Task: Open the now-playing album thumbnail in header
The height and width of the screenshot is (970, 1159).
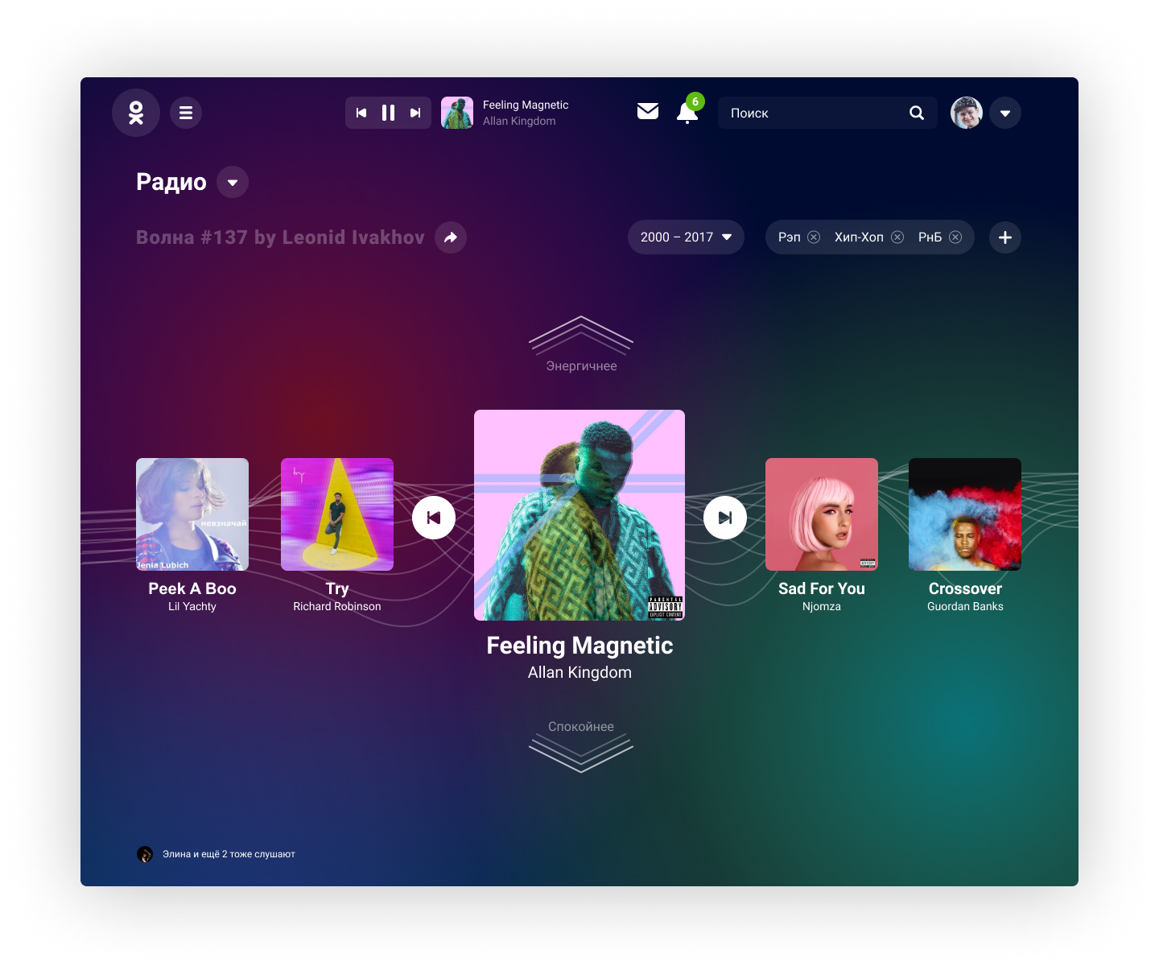Action: 457,113
